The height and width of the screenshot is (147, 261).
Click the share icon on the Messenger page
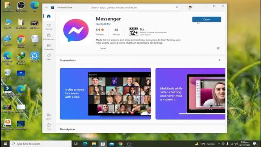point(218,48)
